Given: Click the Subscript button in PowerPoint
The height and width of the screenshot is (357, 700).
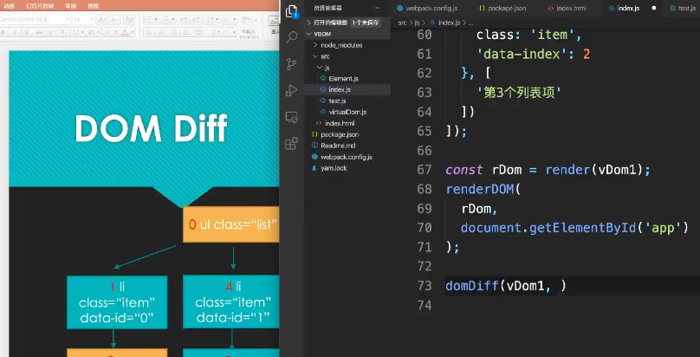Looking at the screenshot, I should [x=63, y=32].
